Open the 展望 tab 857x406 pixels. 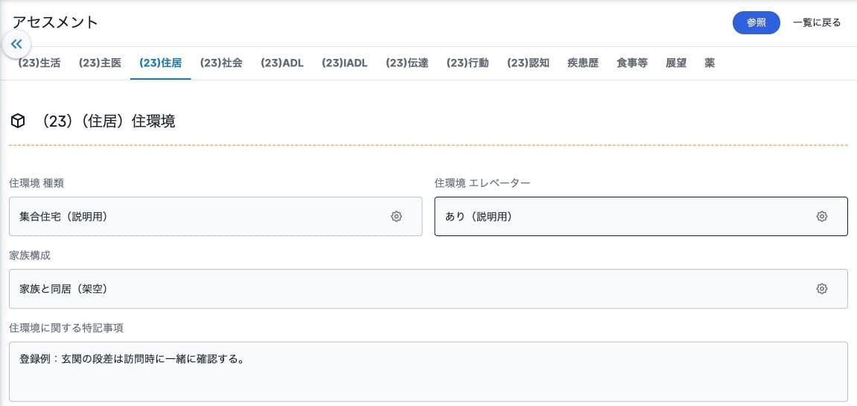(x=676, y=63)
